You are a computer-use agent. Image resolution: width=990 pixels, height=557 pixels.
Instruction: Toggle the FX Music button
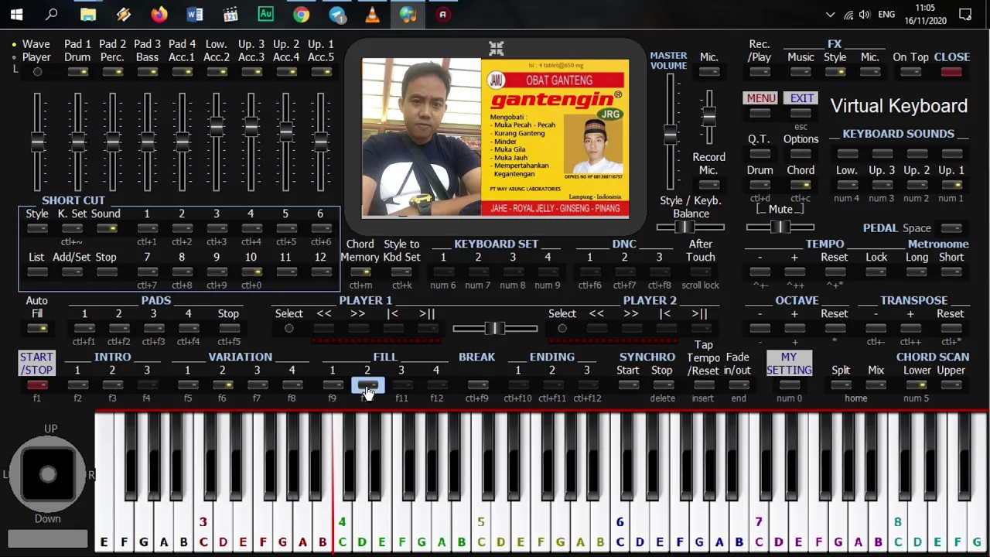tap(801, 72)
